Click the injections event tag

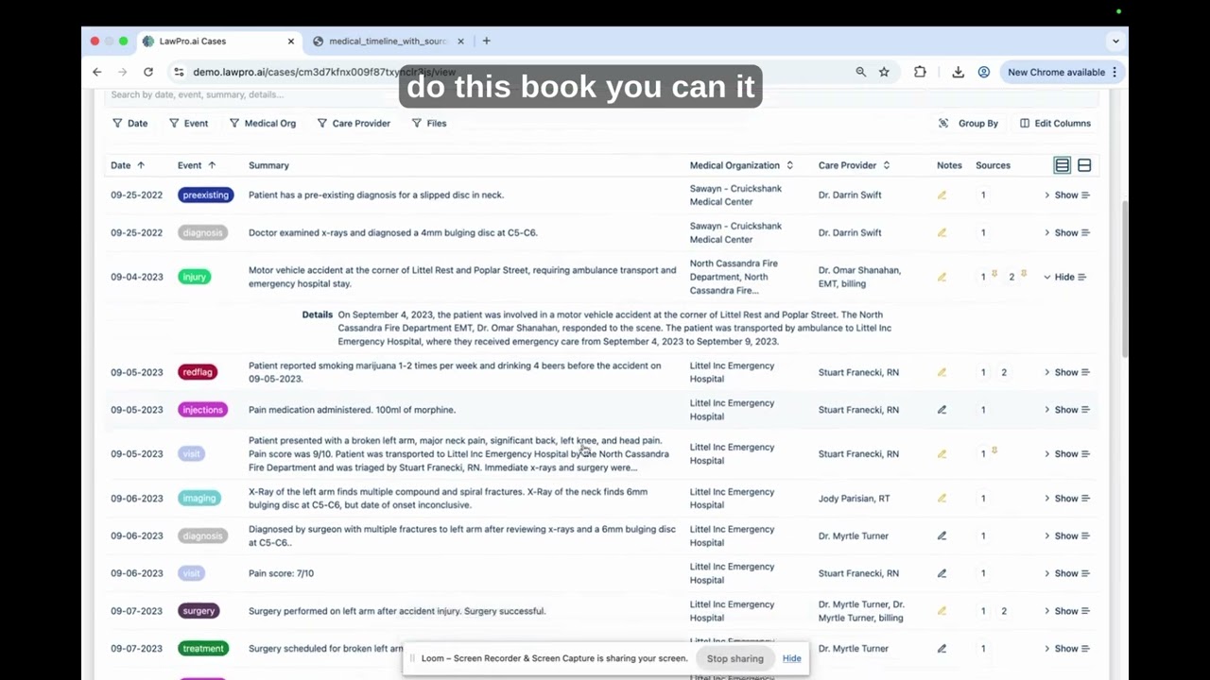[203, 410]
